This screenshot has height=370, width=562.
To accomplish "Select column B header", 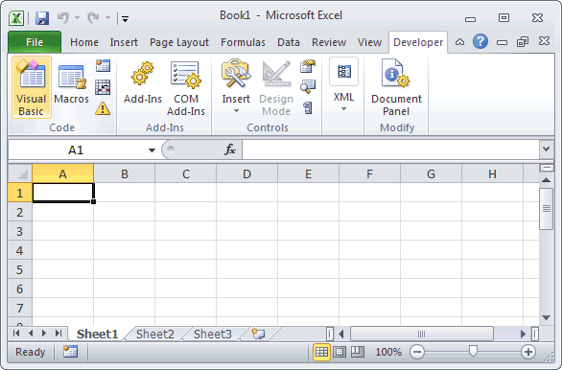I will pos(125,173).
